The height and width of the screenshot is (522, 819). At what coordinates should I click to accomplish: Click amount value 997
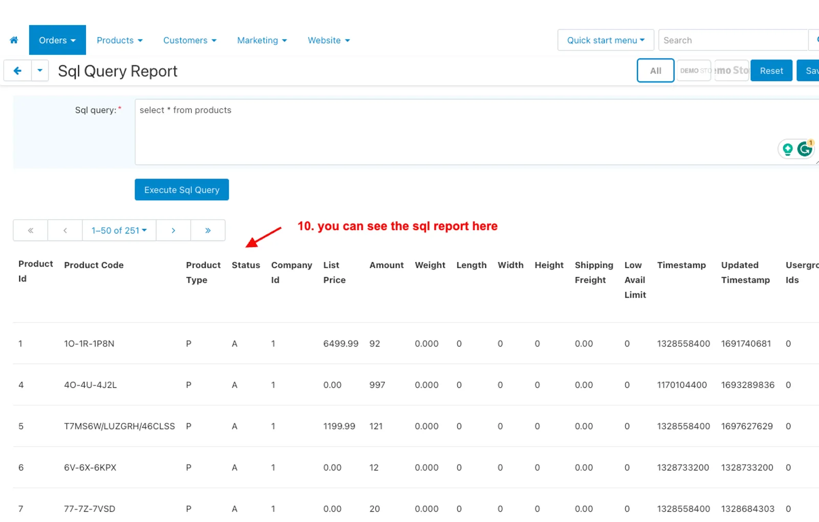click(x=377, y=385)
